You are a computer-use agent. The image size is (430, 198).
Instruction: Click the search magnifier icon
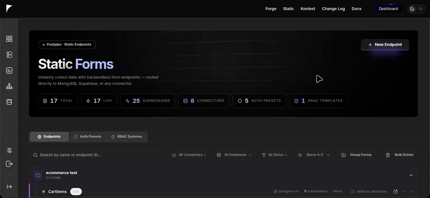(x=35, y=155)
